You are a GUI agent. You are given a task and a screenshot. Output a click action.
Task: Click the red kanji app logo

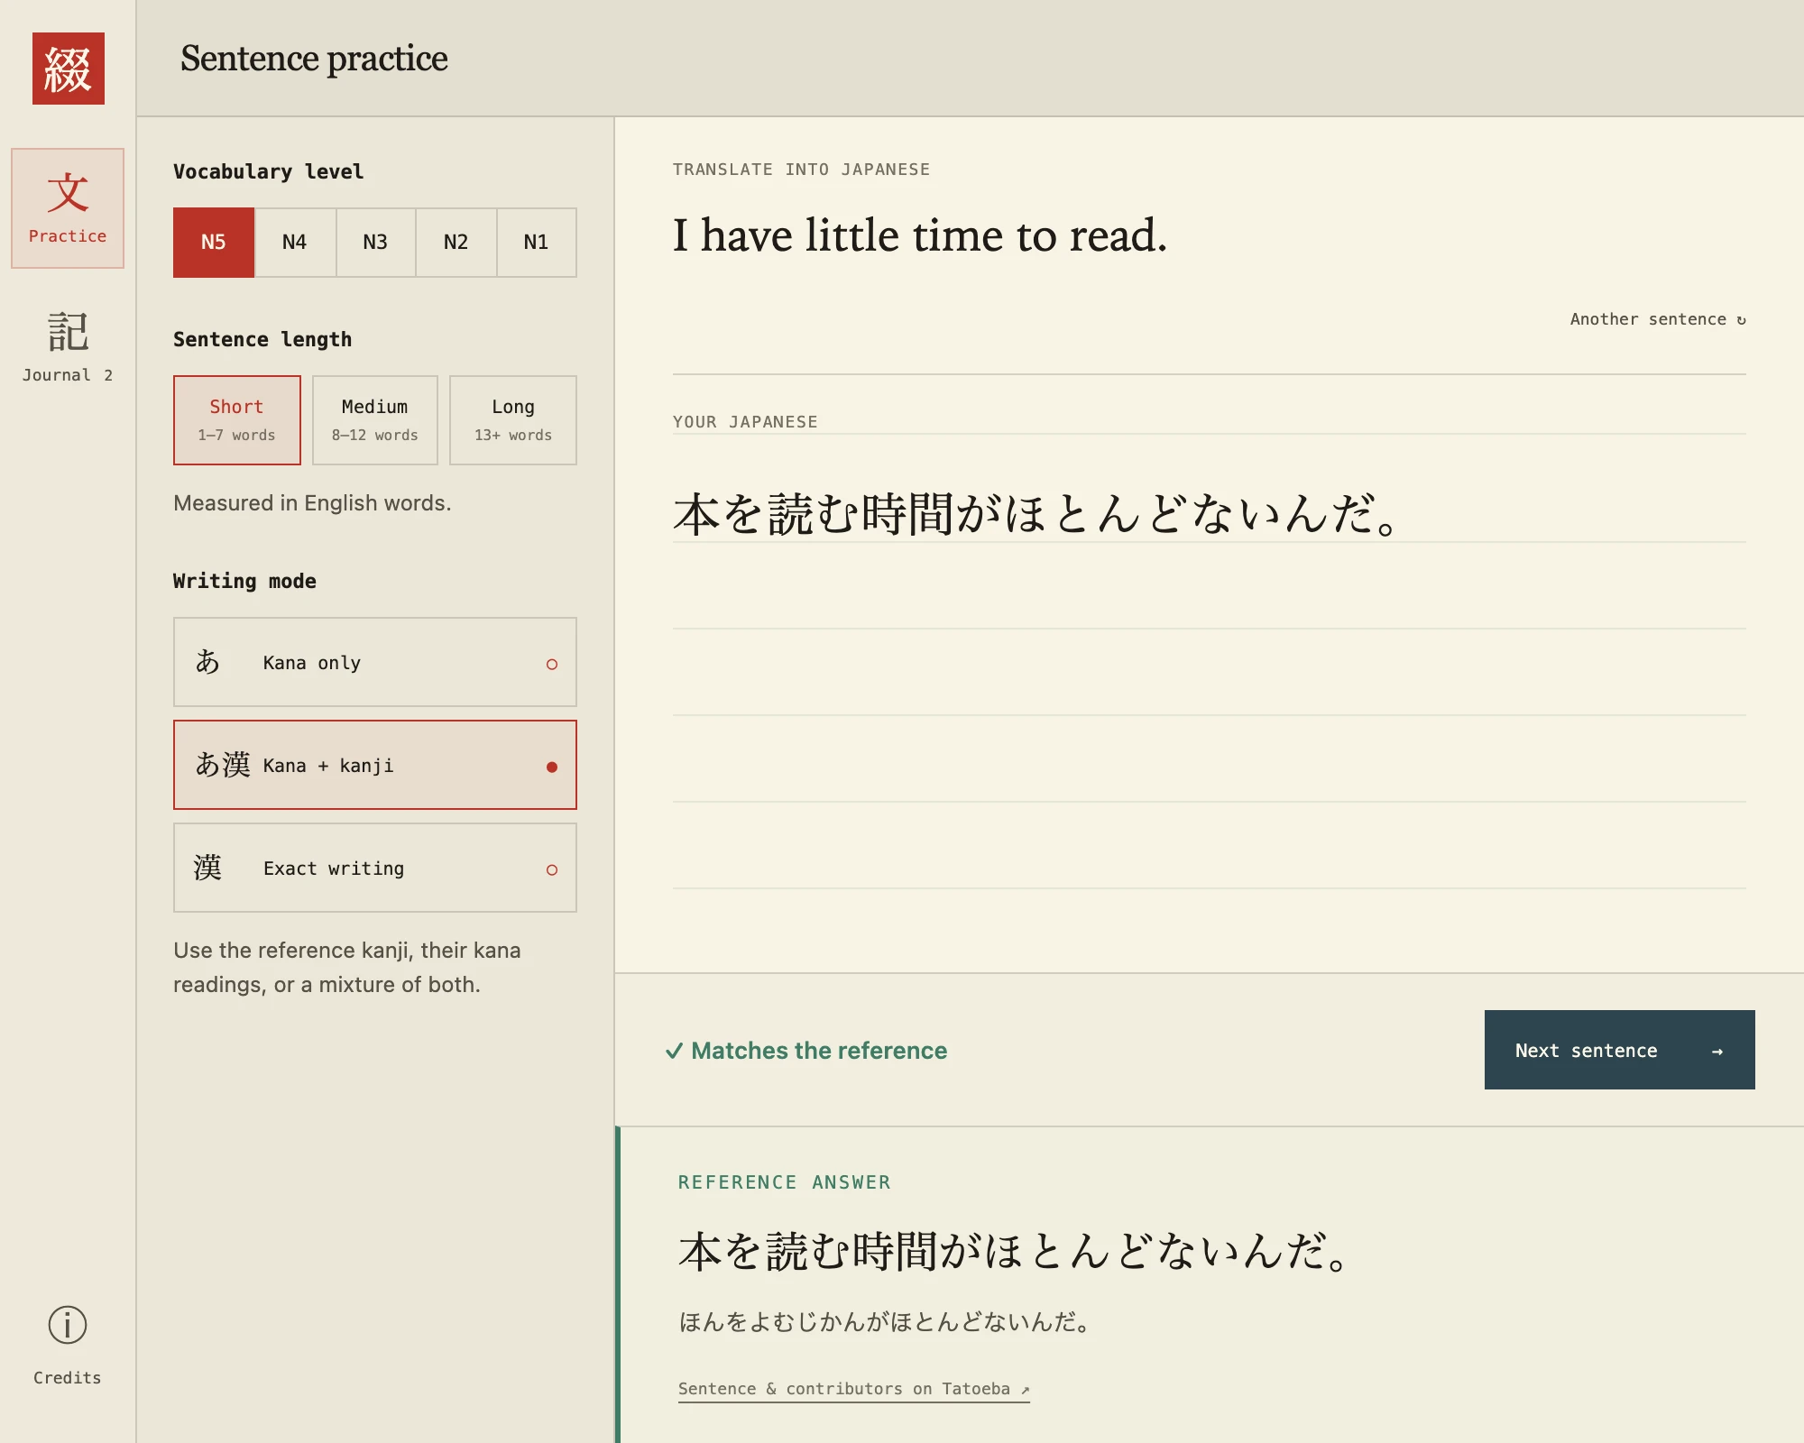pos(69,69)
